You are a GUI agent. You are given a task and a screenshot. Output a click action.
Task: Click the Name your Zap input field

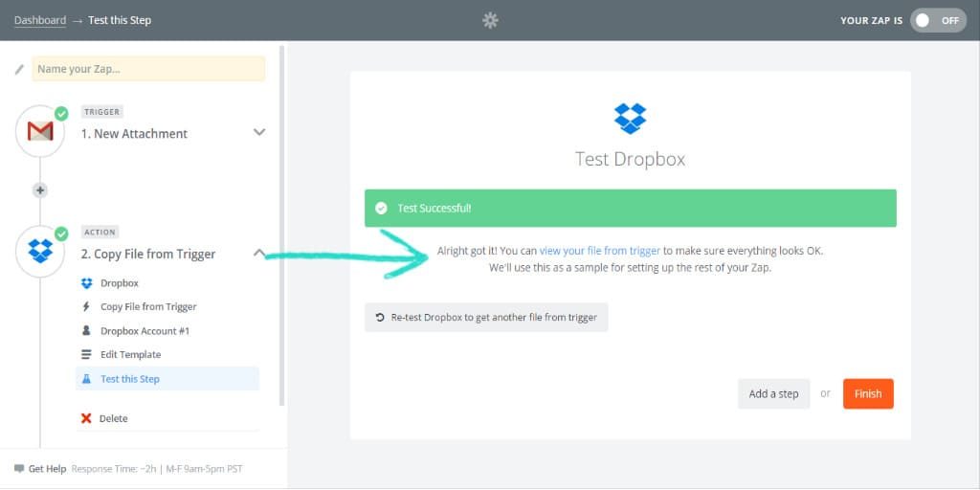pyautogui.click(x=148, y=69)
